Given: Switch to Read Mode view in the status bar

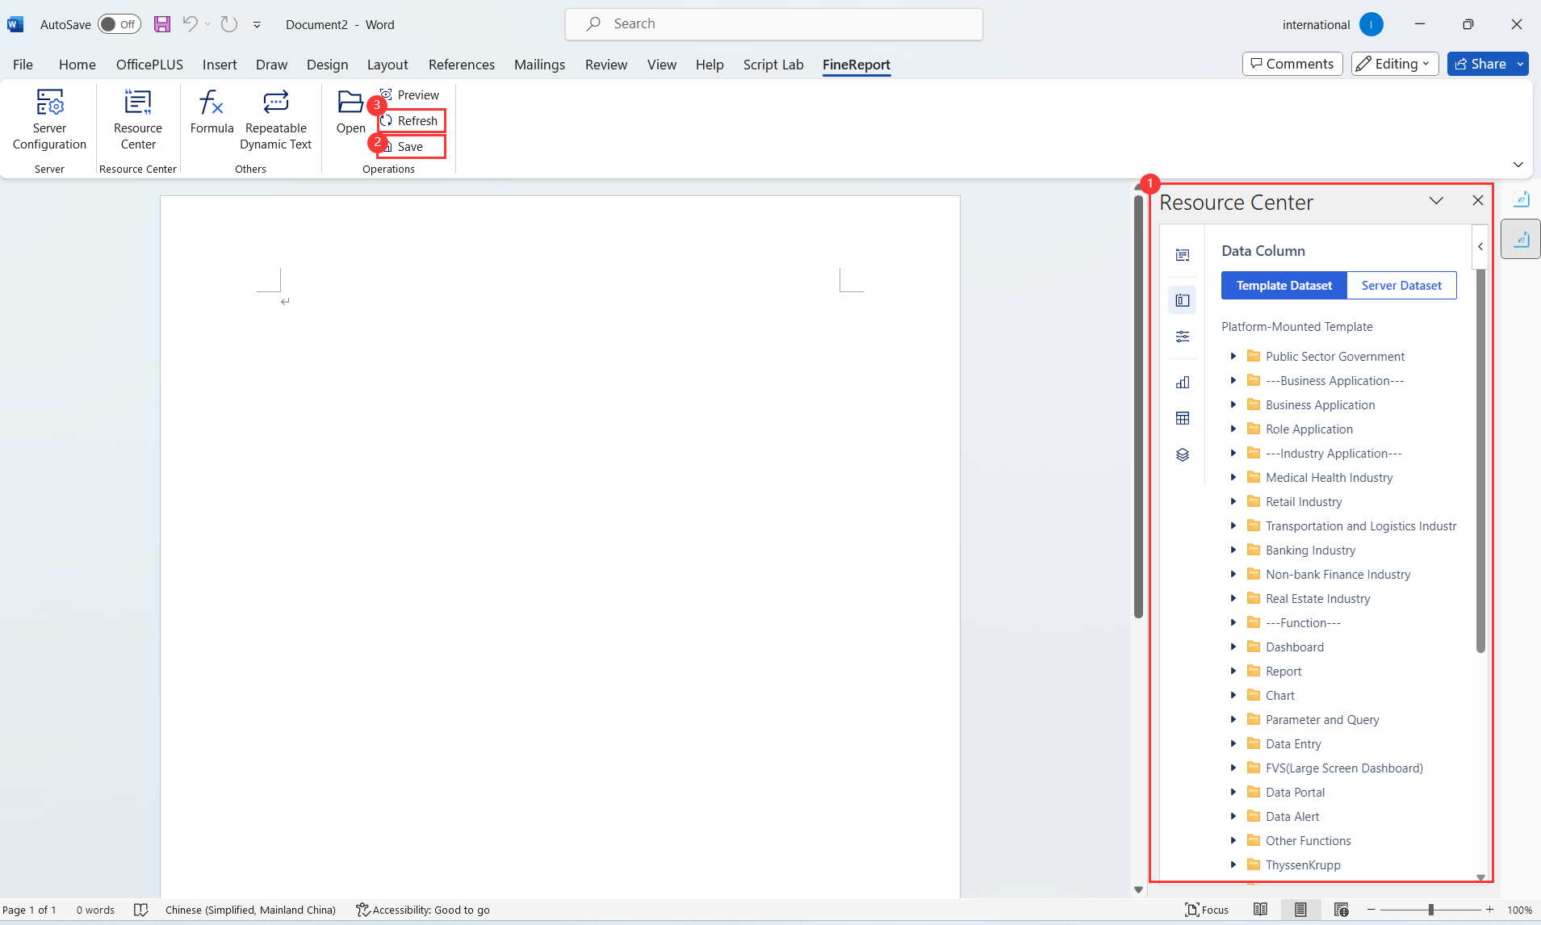Looking at the screenshot, I should coord(1260,910).
